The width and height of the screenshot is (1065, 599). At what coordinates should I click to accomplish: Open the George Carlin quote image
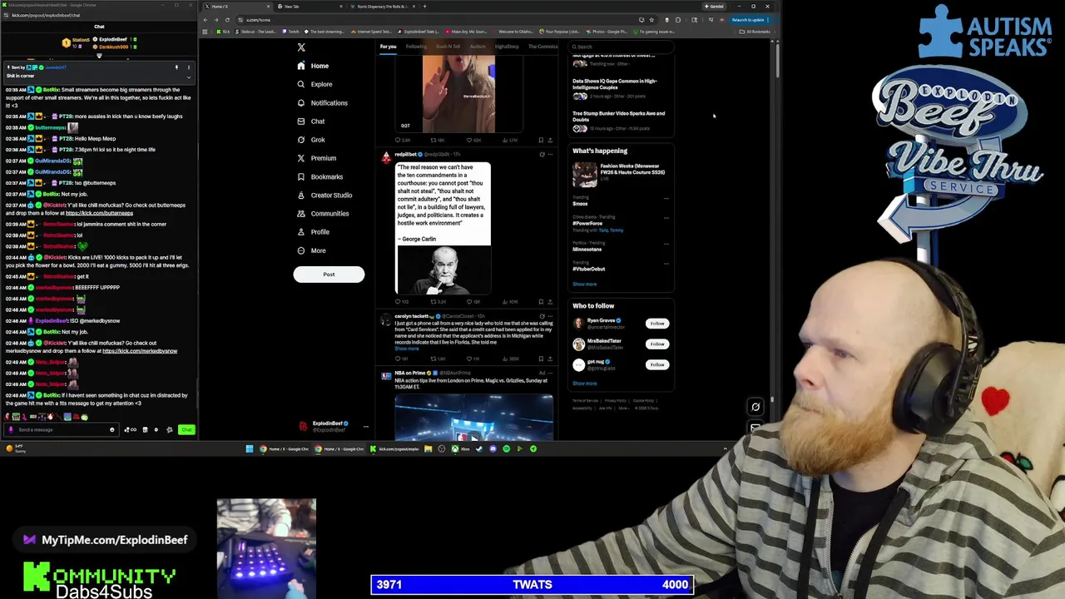443,228
